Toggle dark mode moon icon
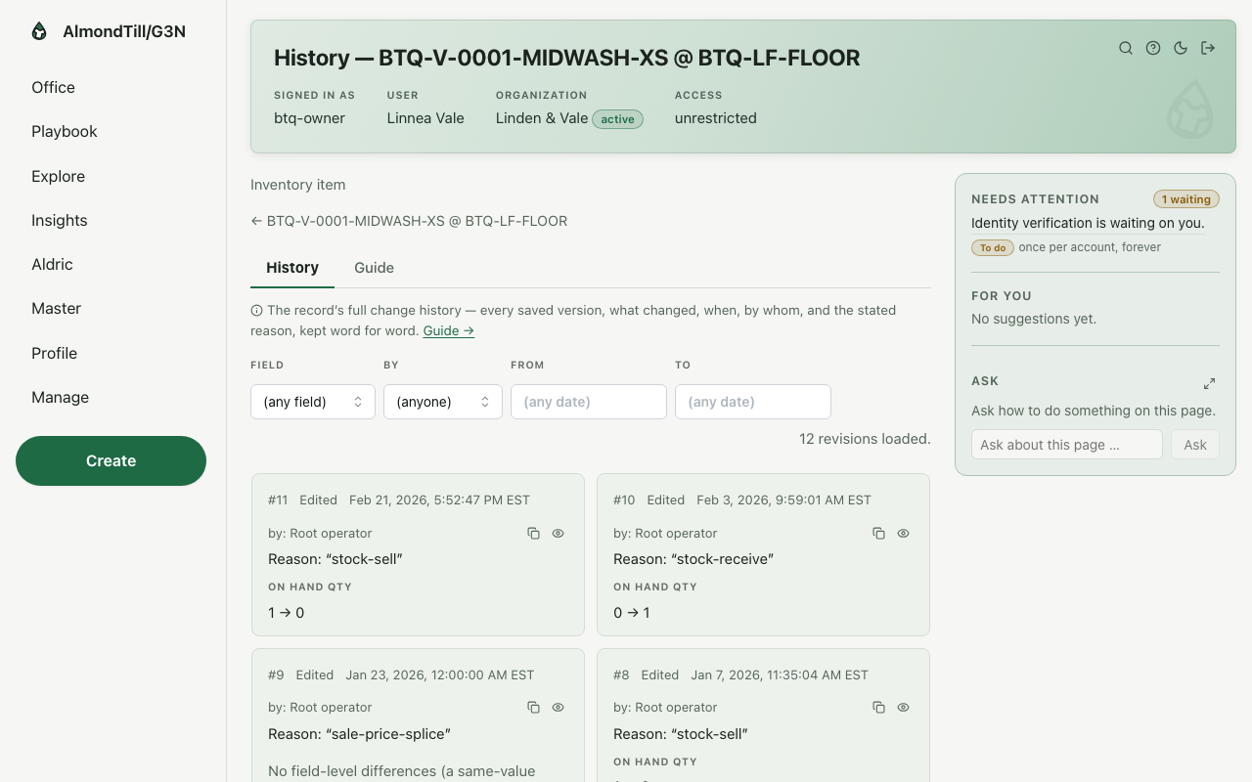 [x=1181, y=48]
